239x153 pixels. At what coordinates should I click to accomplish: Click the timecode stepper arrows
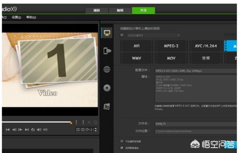pyautogui.click(x=96, y=129)
